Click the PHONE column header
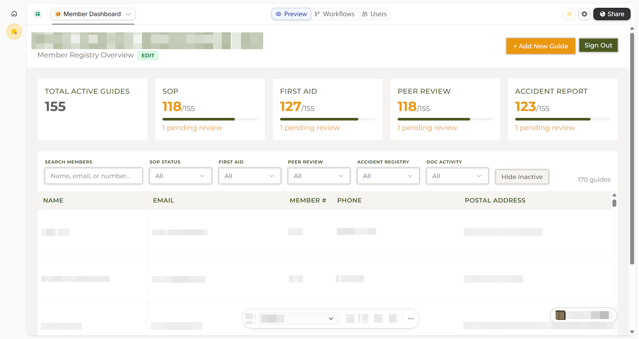The width and height of the screenshot is (639, 339). click(x=349, y=200)
